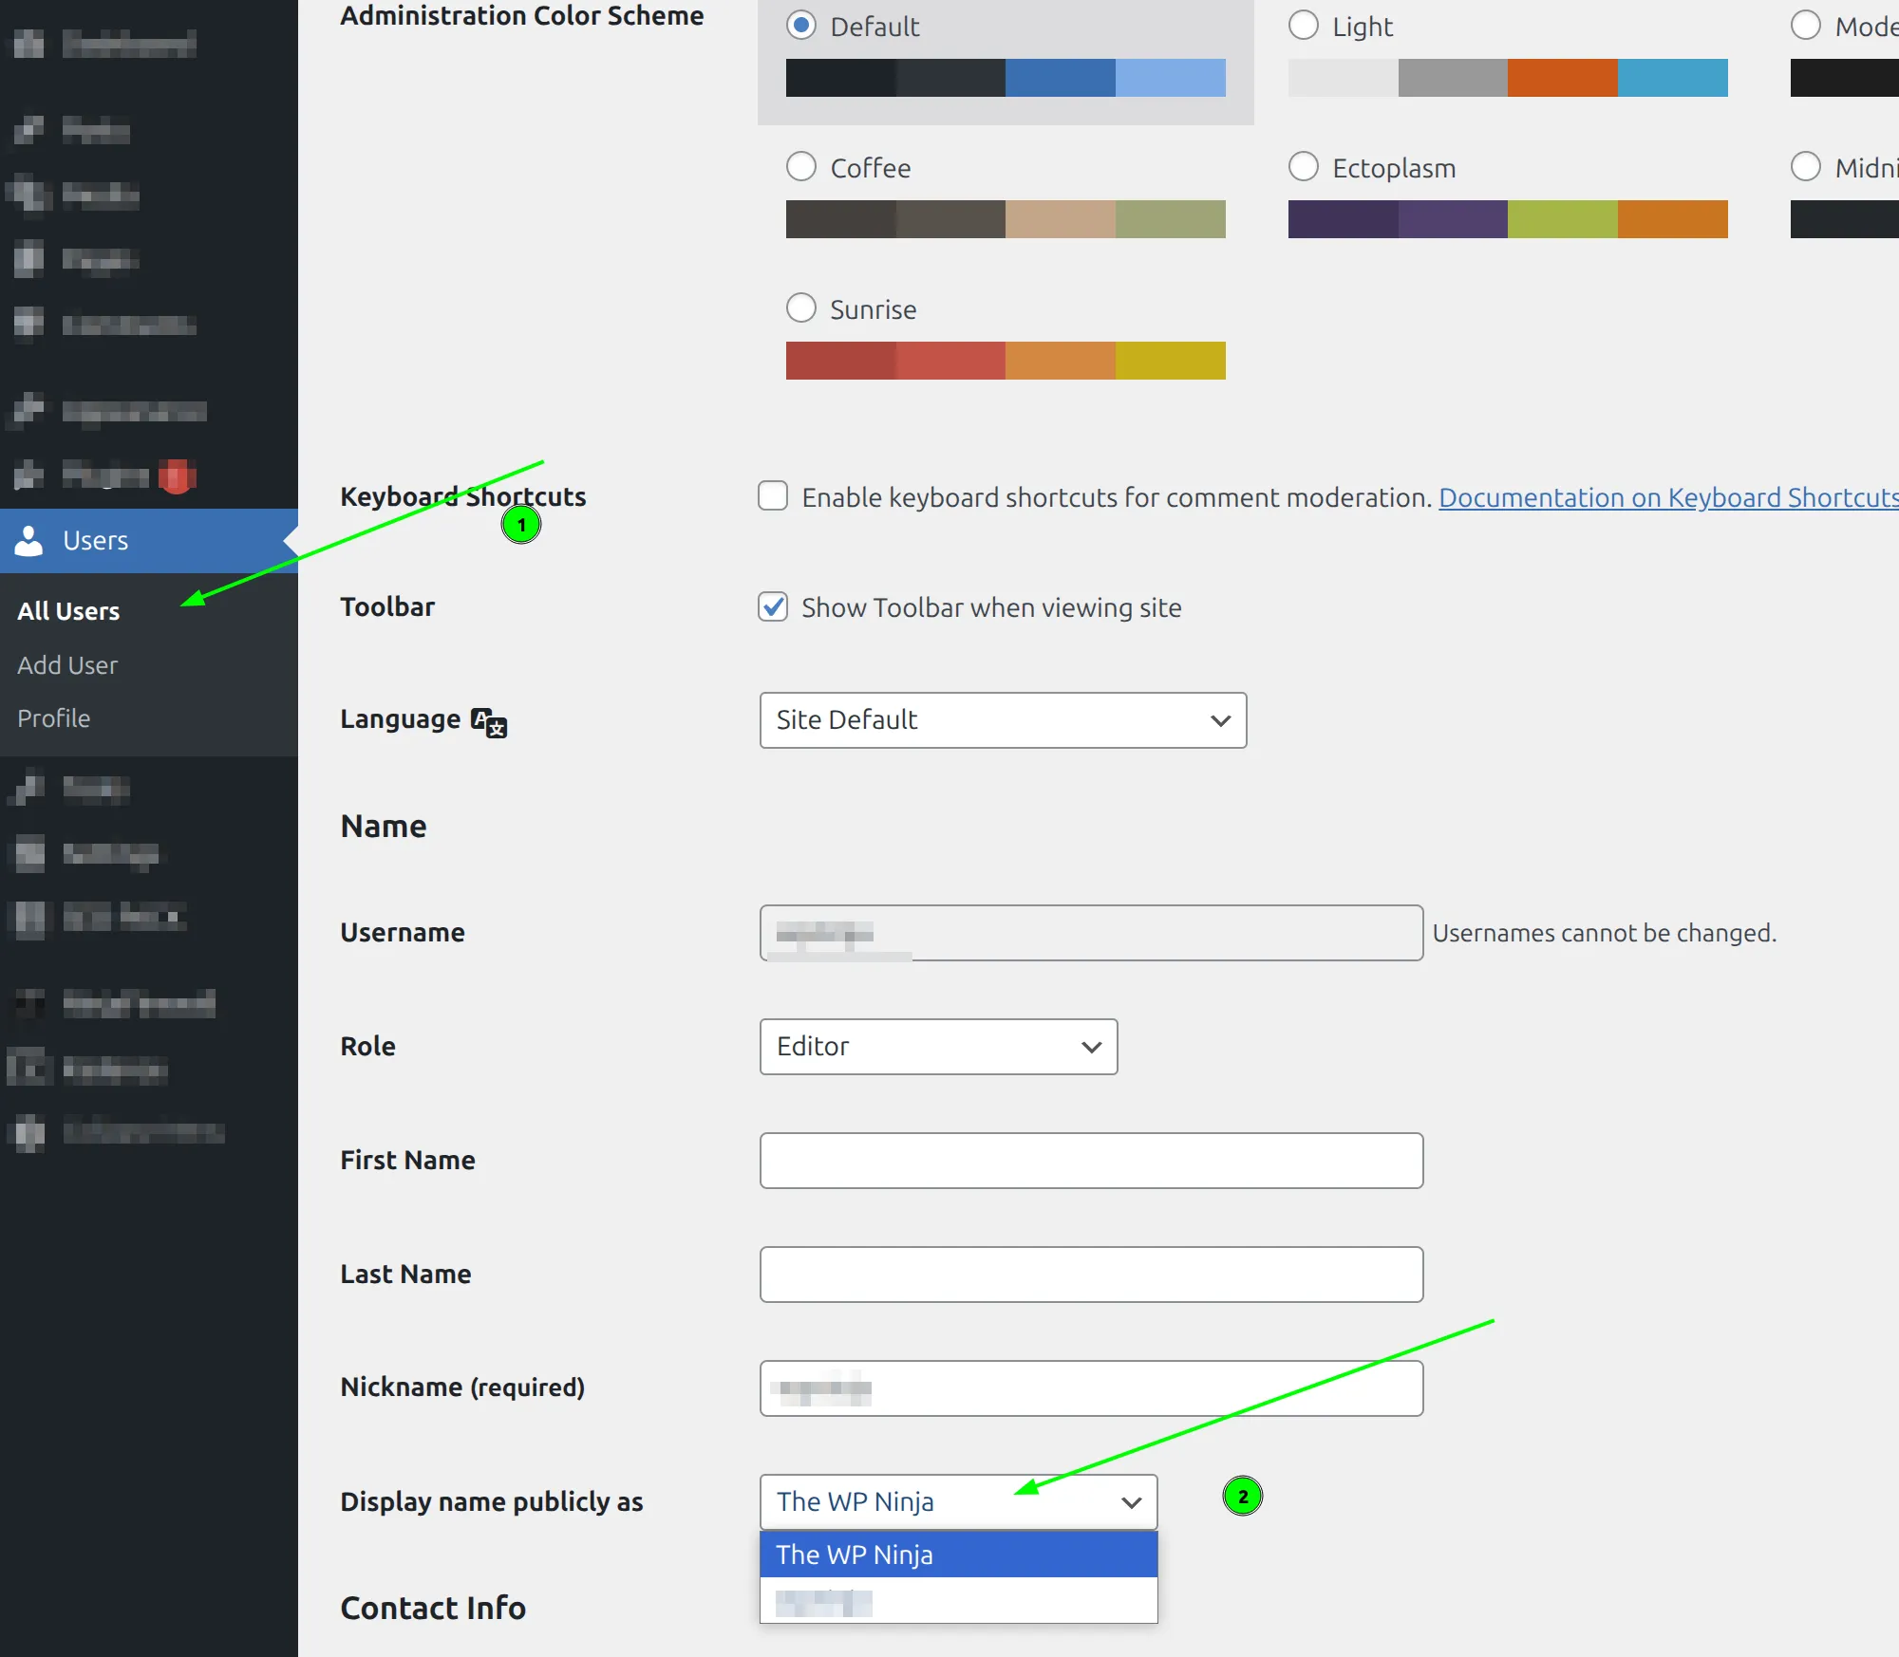
Task: Click the Users person icon in sidebar
Action: (29, 540)
